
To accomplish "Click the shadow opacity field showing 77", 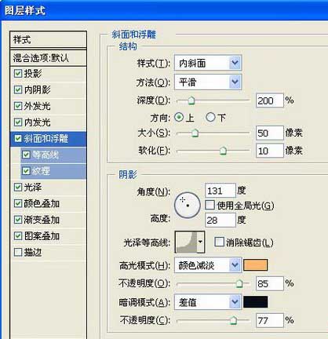I will 270,320.
